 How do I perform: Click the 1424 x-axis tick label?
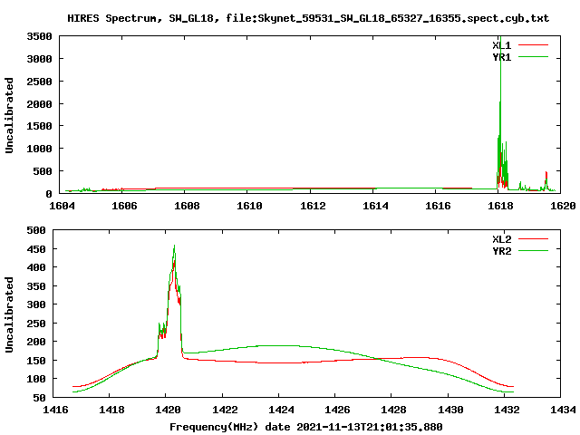pyautogui.click(x=281, y=410)
